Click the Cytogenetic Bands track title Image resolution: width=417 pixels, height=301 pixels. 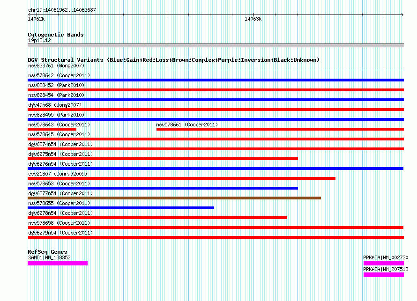point(56,35)
